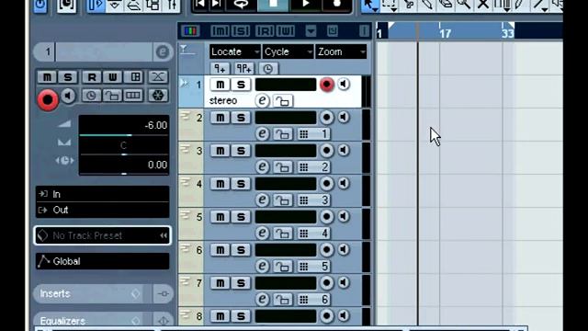The image size is (588, 331).
Task: Toggle Inspector Read Automation R button
Action: [92, 77]
